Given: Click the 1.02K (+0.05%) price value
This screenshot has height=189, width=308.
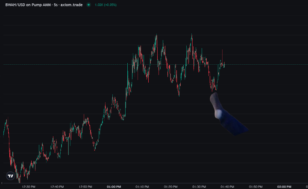Looking at the screenshot, I should coord(106,5).
